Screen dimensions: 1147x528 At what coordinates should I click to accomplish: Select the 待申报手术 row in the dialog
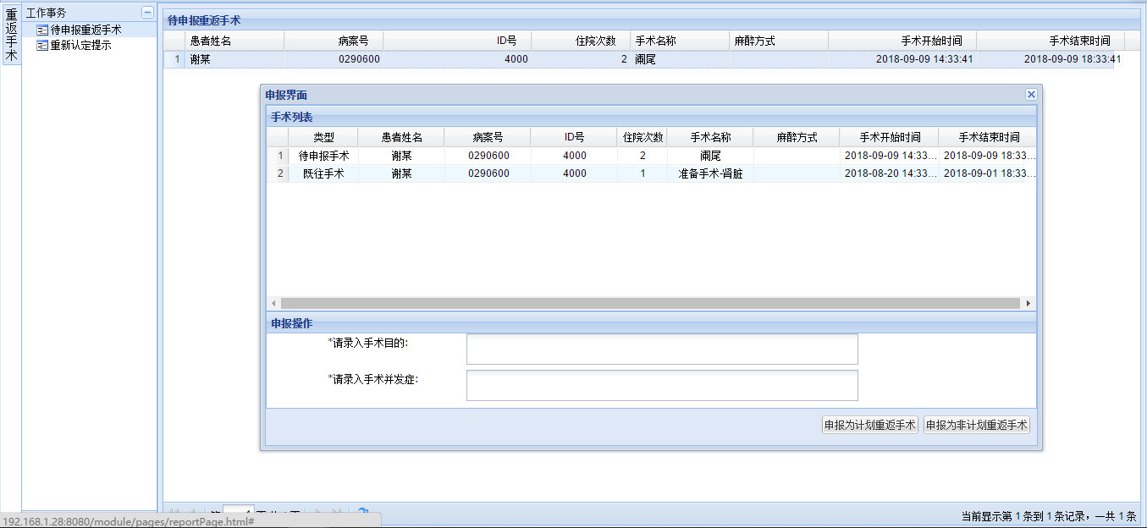tap(323, 156)
